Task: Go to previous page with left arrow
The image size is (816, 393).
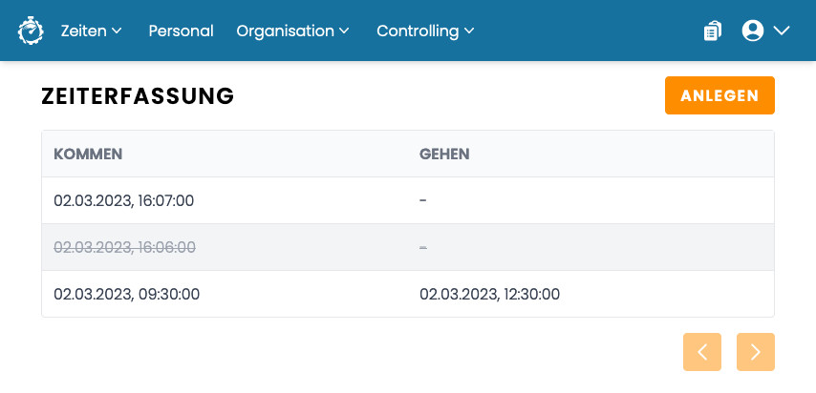Action: 702,352
